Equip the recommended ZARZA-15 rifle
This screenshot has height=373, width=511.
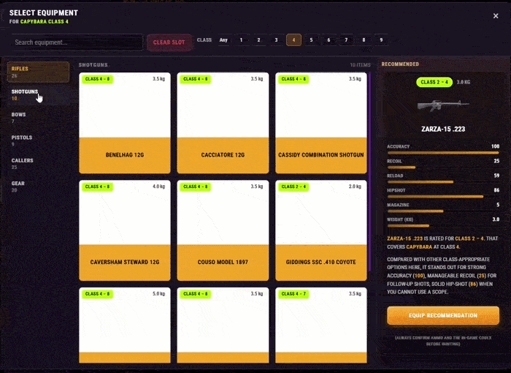point(443,315)
